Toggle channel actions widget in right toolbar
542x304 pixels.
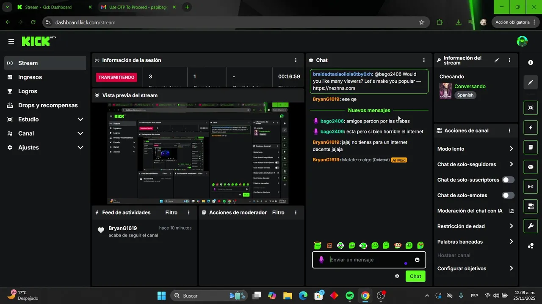click(531, 206)
